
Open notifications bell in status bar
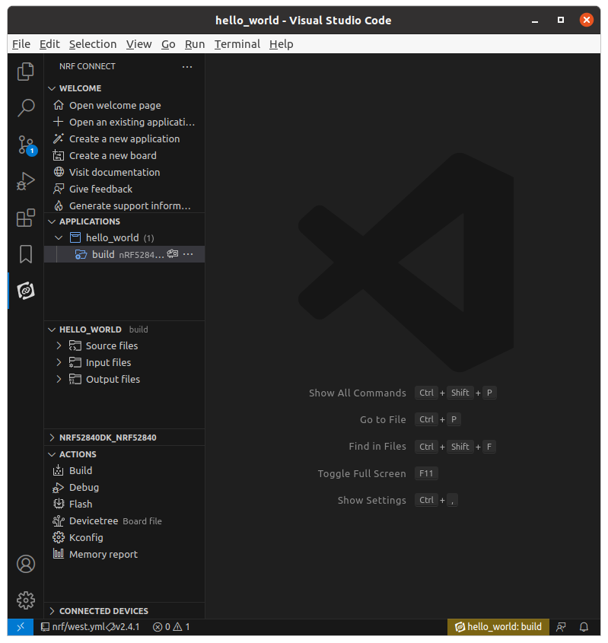(x=584, y=627)
